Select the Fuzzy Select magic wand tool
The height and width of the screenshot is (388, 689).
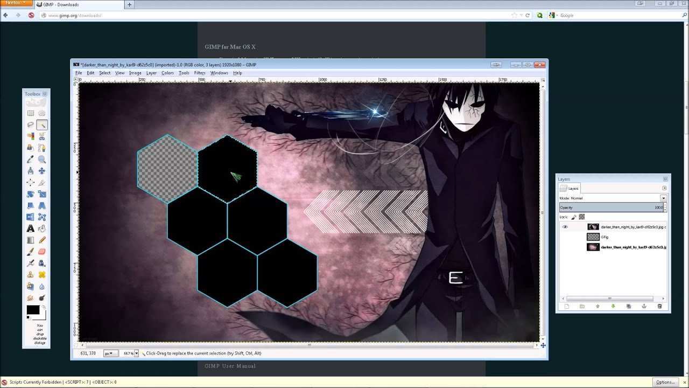point(42,125)
